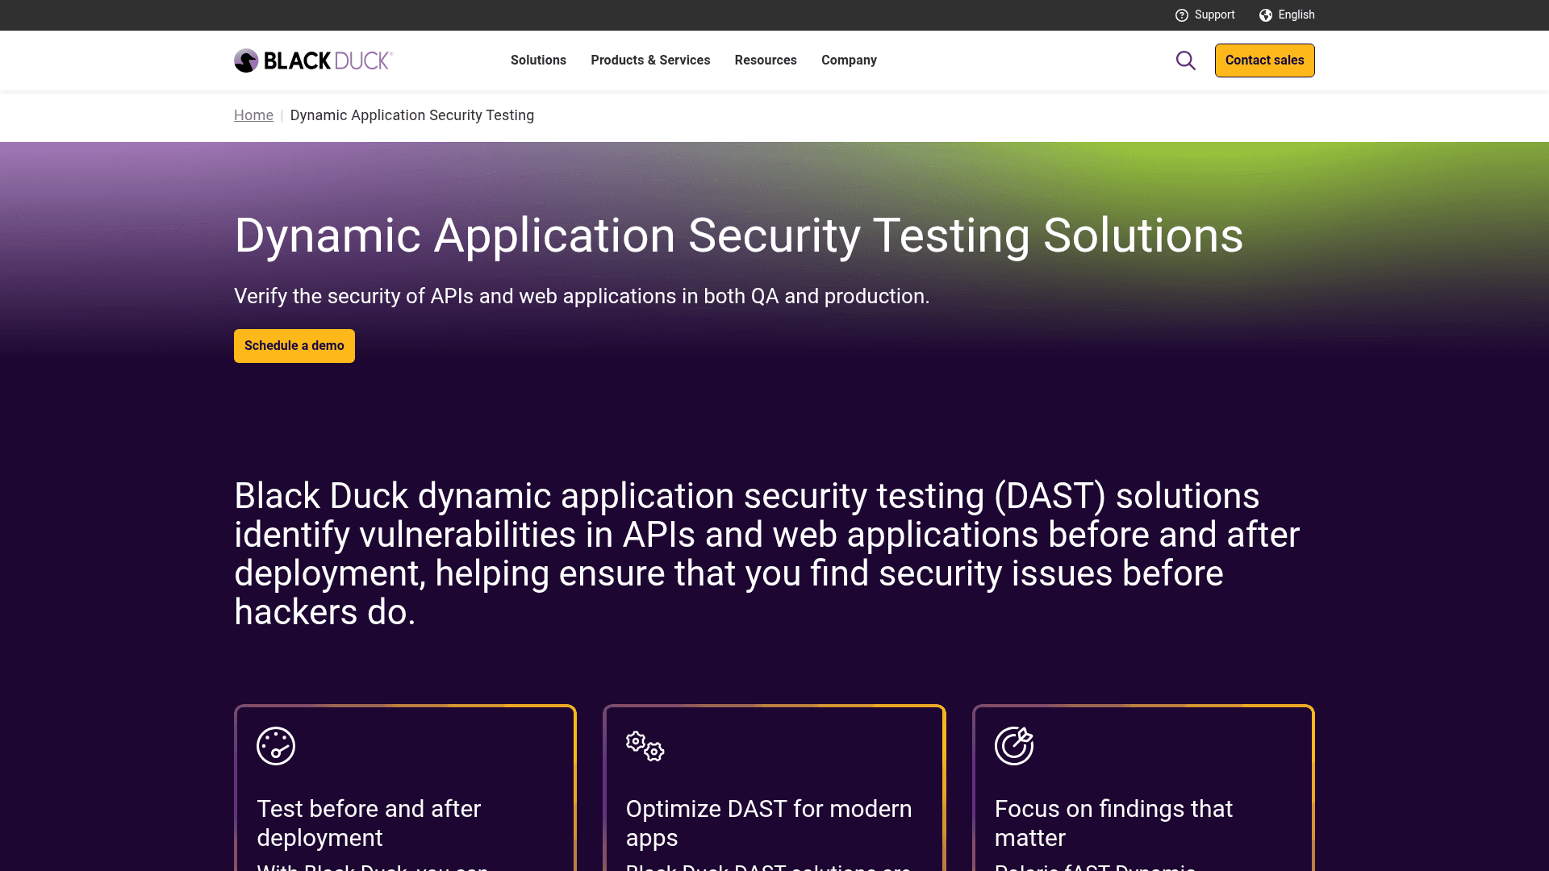Open the Support link
1549x871 pixels.
(1213, 15)
